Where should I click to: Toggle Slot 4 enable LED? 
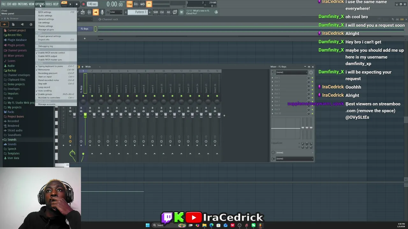[x=312, y=90]
